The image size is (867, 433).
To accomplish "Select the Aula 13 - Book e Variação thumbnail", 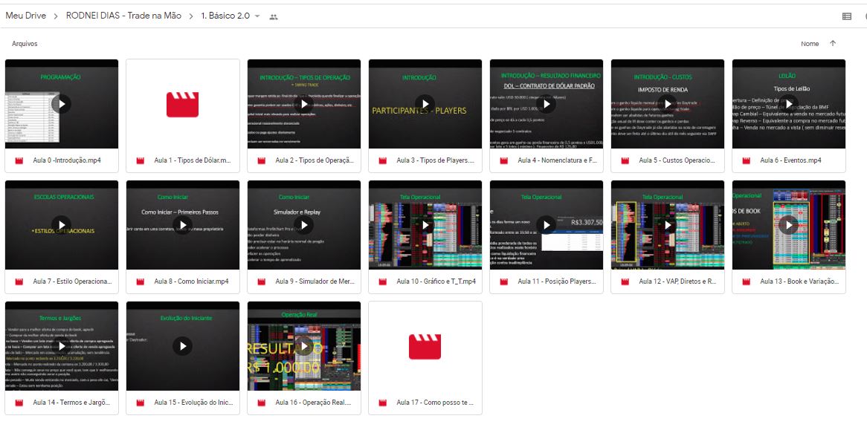I will (788, 225).
